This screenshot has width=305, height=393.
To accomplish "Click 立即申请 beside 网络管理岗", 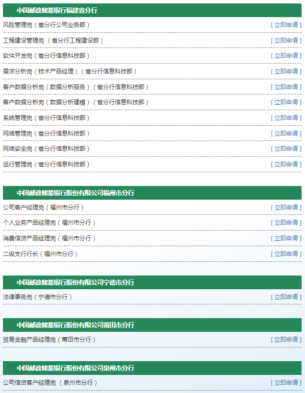I will coord(286,134).
